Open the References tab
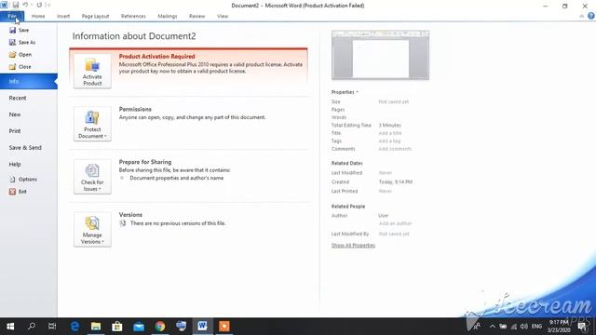 133,17
